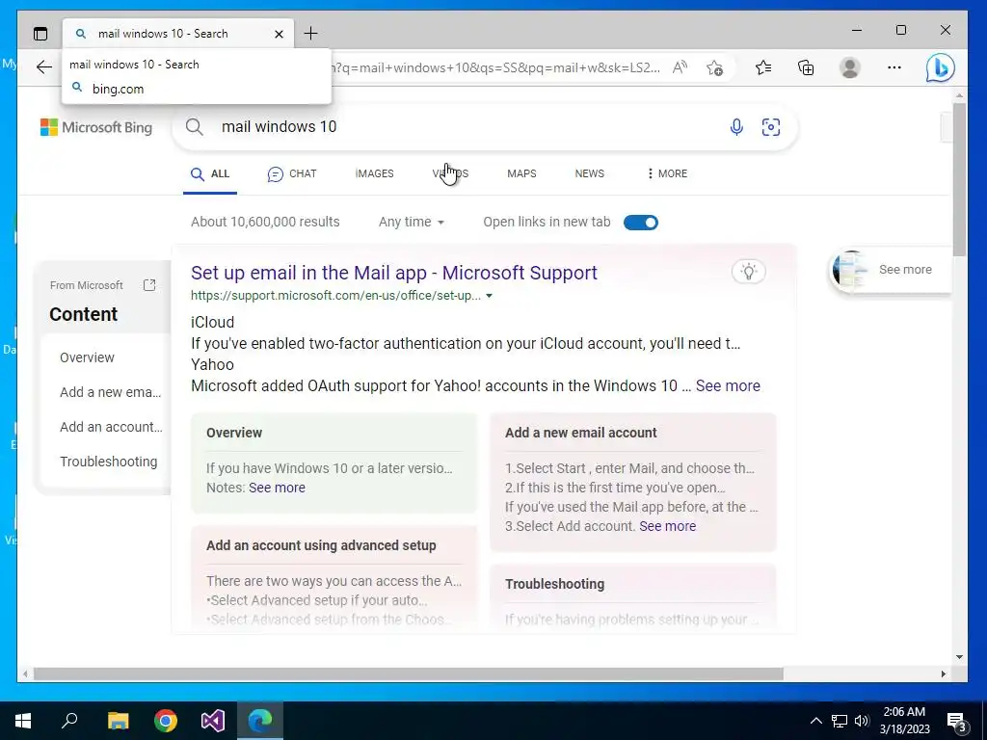Open the taskbar search icon
Viewport: 987px width, 740px height.
pos(69,721)
